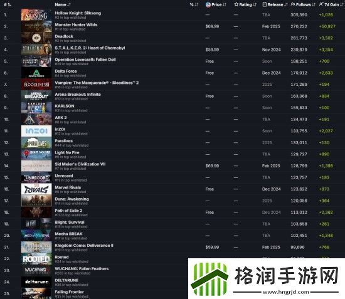The image size is (345, 299).
Task: Select Monster Hunter Wilds $69.99 price
Action: click(x=212, y=26)
